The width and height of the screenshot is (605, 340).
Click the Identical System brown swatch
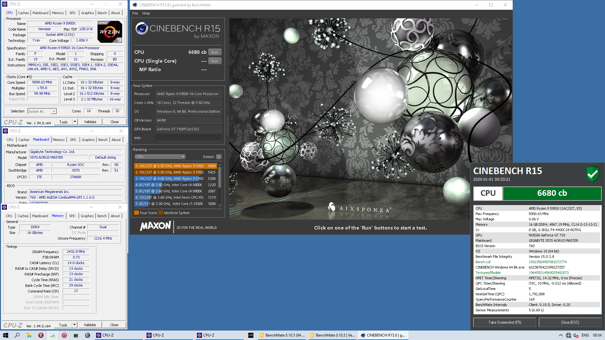click(161, 213)
